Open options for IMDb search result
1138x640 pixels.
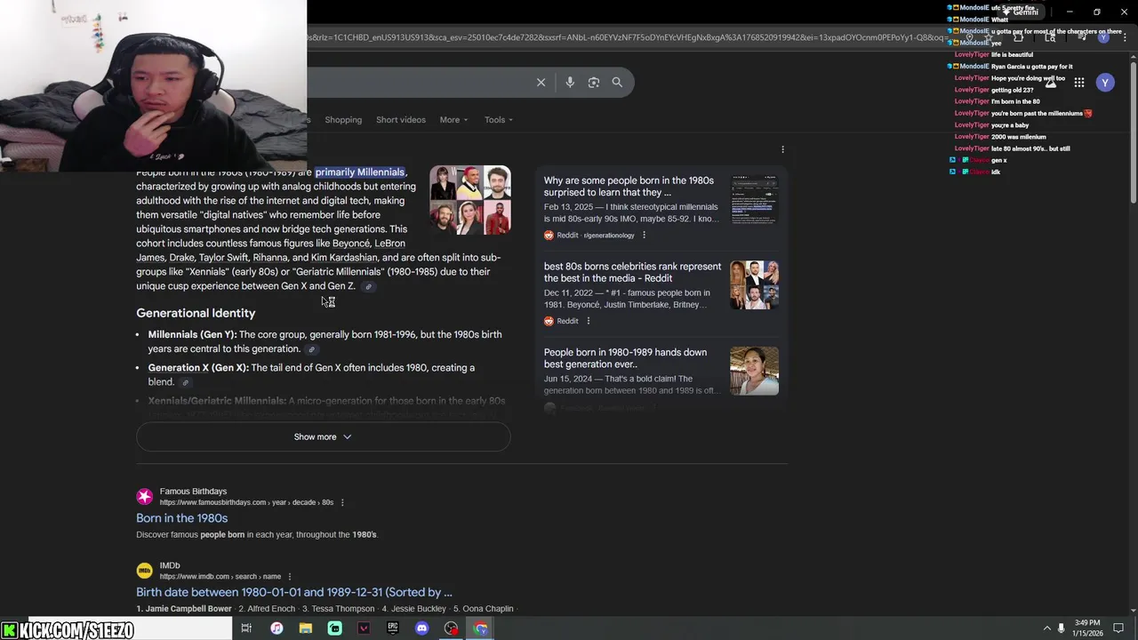click(289, 577)
